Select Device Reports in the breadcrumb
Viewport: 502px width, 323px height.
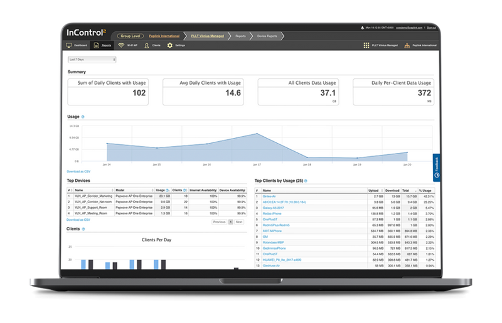267,36
